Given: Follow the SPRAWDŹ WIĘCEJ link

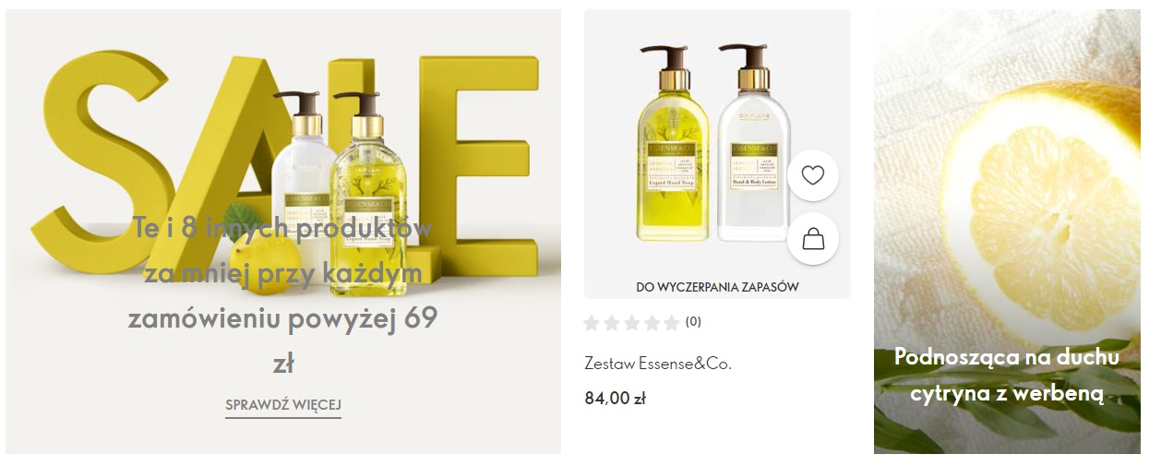Looking at the screenshot, I should click(x=283, y=406).
